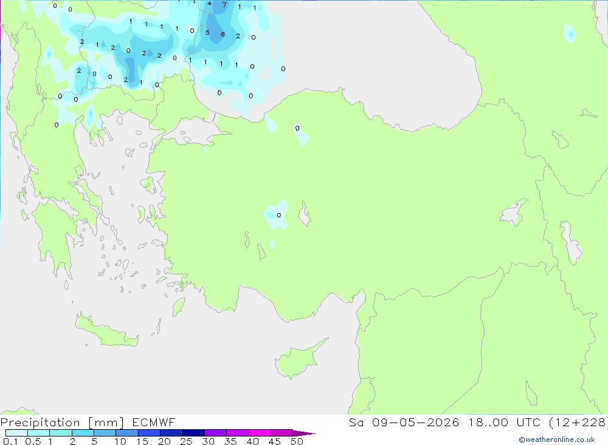608x445 pixels.
Task: Select the 0.5–1 mm legend color box
Action: click(39, 433)
